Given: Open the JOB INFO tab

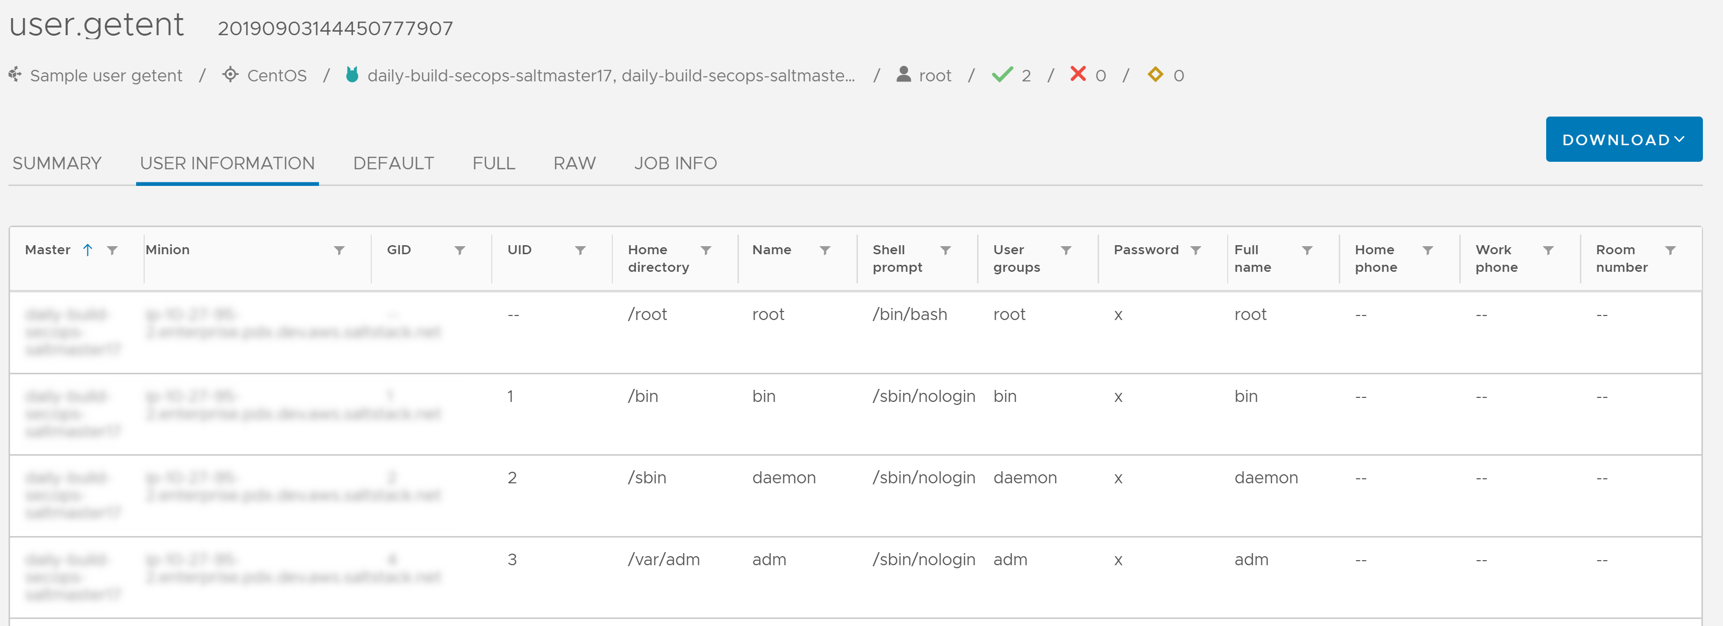Looking at the screenshot, I should coord(675,163).
